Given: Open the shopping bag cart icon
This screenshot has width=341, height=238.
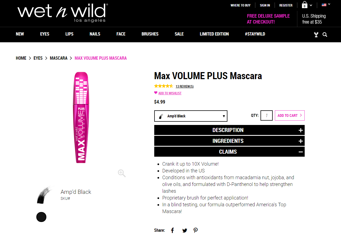Looking at the screenshot, I should pos(304,5).
